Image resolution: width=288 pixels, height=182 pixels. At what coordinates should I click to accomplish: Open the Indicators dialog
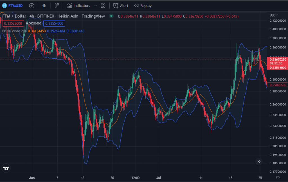79,6
